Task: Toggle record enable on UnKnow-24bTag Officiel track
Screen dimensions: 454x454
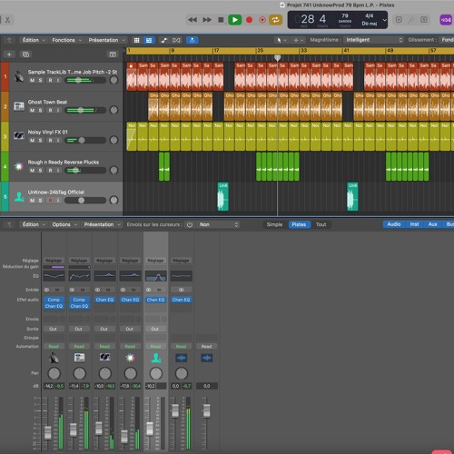Action: pos(51,201)
